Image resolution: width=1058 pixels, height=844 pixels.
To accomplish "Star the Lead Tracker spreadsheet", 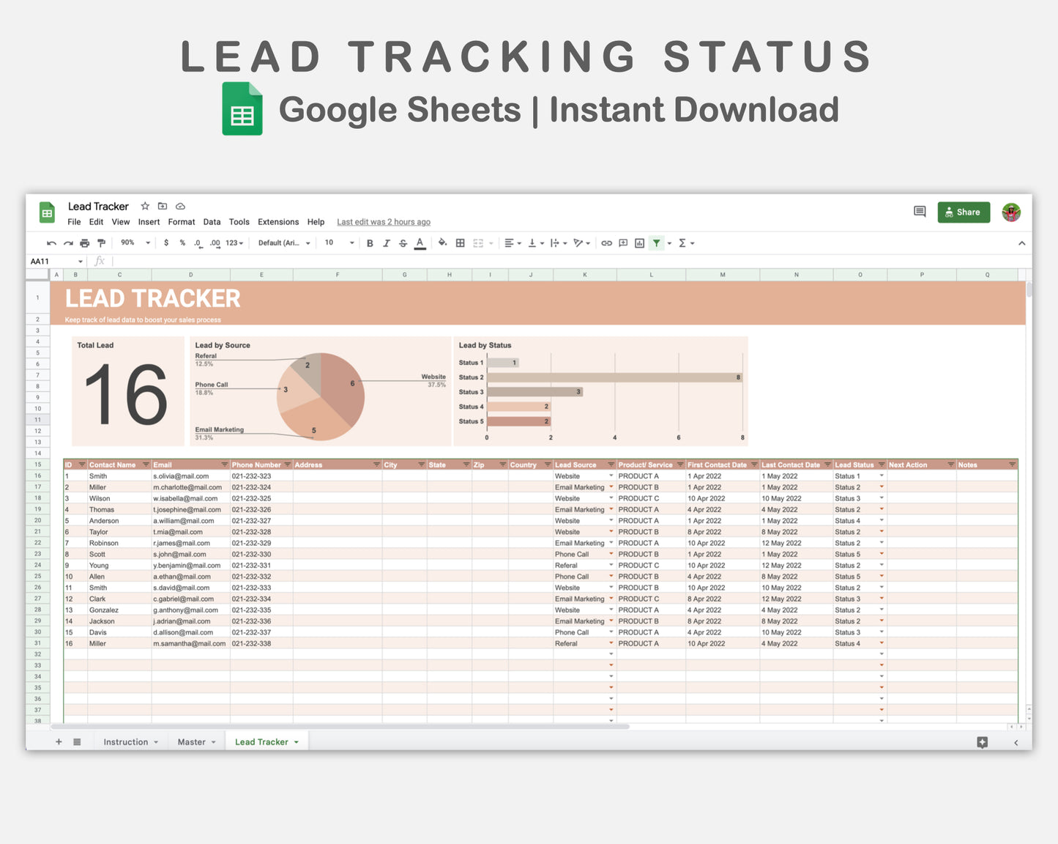I will [144, 206].
